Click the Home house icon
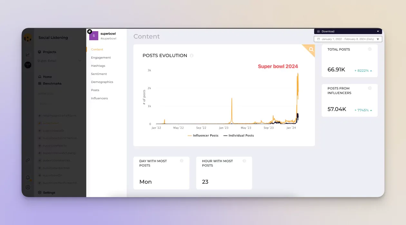Screen dimensions: 406x225 40,77
